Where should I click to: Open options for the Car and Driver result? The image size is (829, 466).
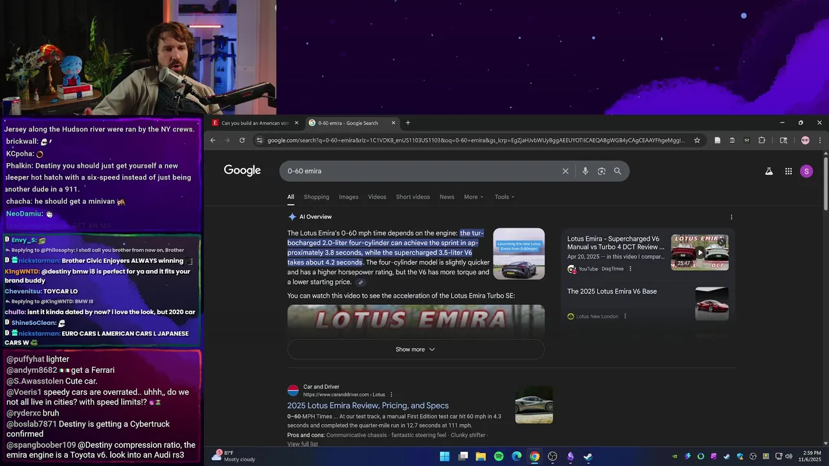tap(391, 395)
